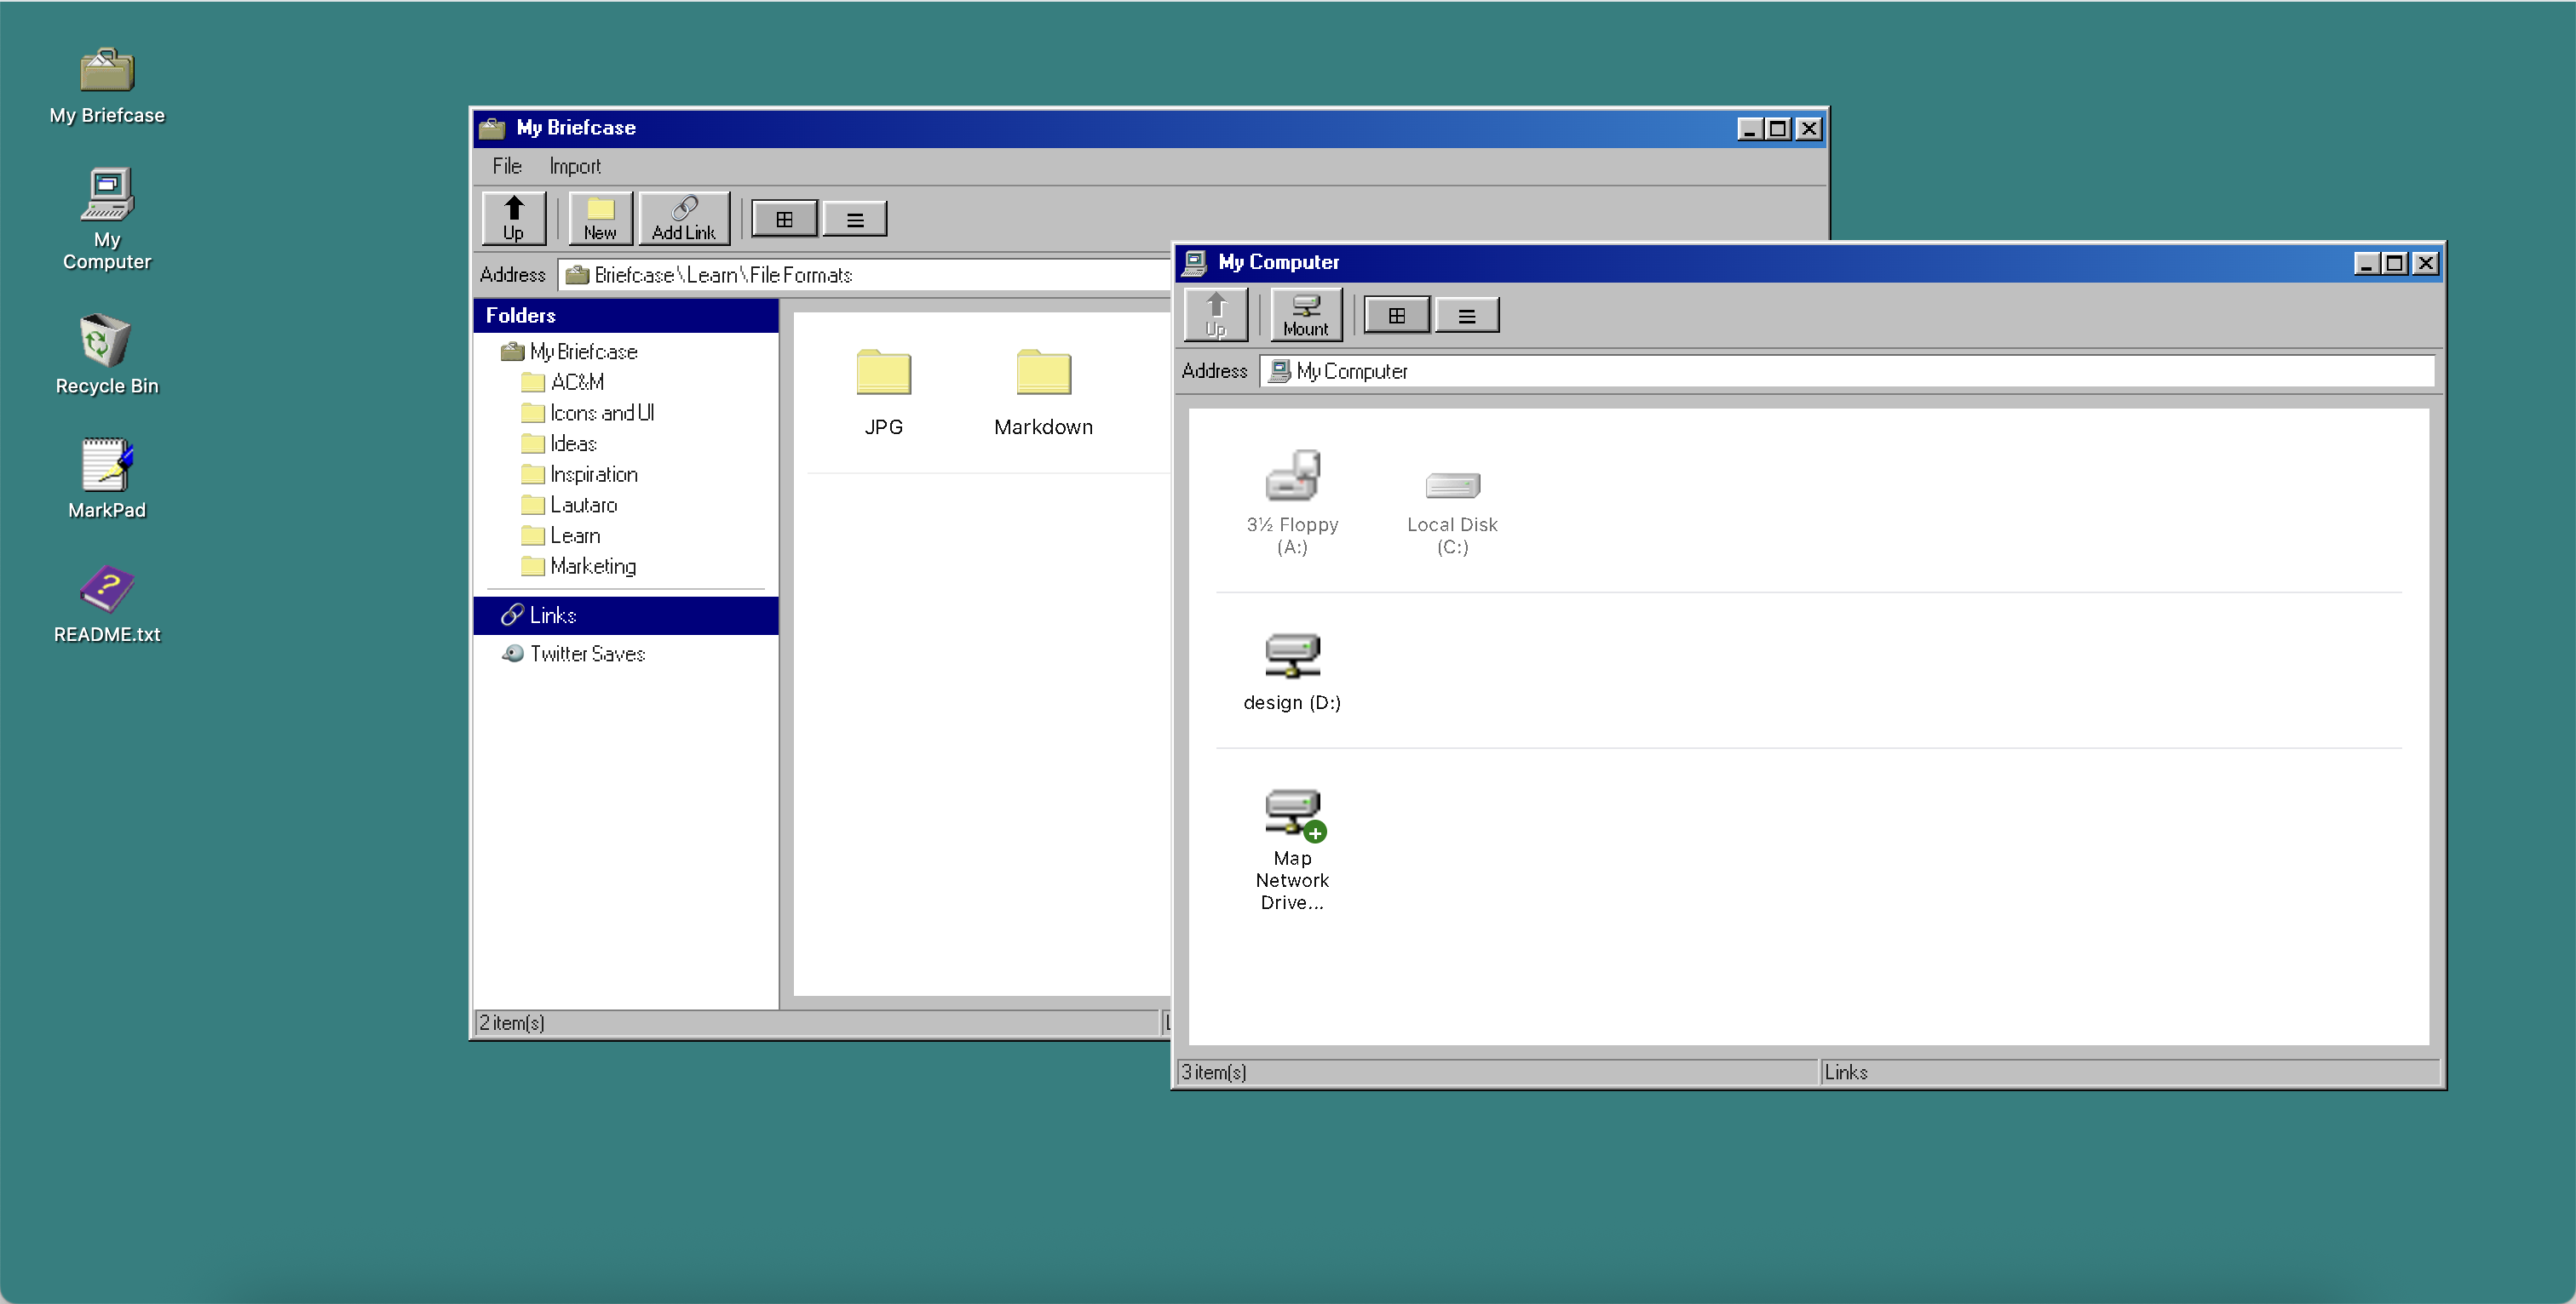The width and height of the screenshot is (2576, 1304).
Task: Switch My Computer to list view
Action: tap(1466, 316)
